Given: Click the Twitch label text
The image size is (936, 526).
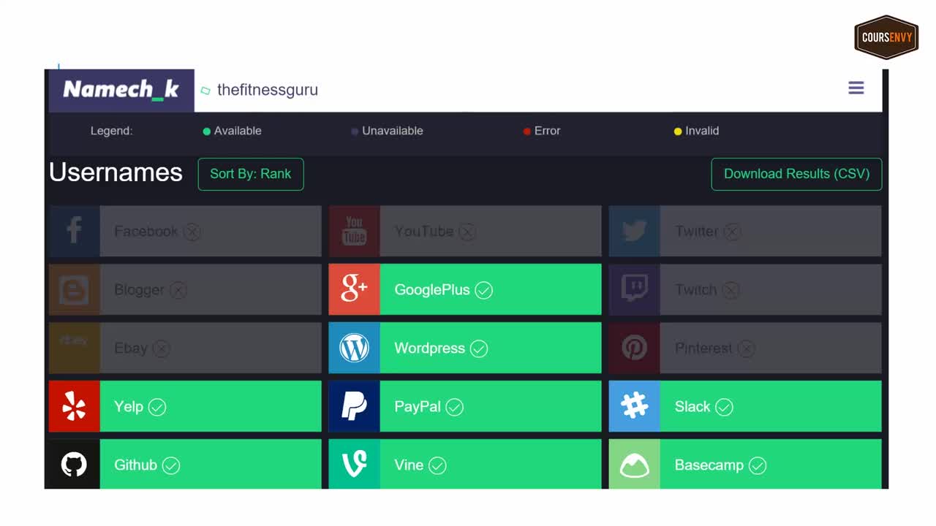Looking at the screenshot, I should point(695,289).
